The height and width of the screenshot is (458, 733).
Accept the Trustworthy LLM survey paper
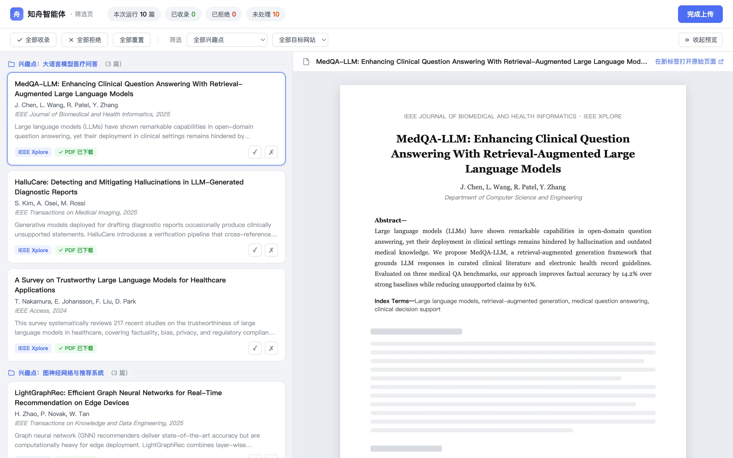click(x=255, y=348)
